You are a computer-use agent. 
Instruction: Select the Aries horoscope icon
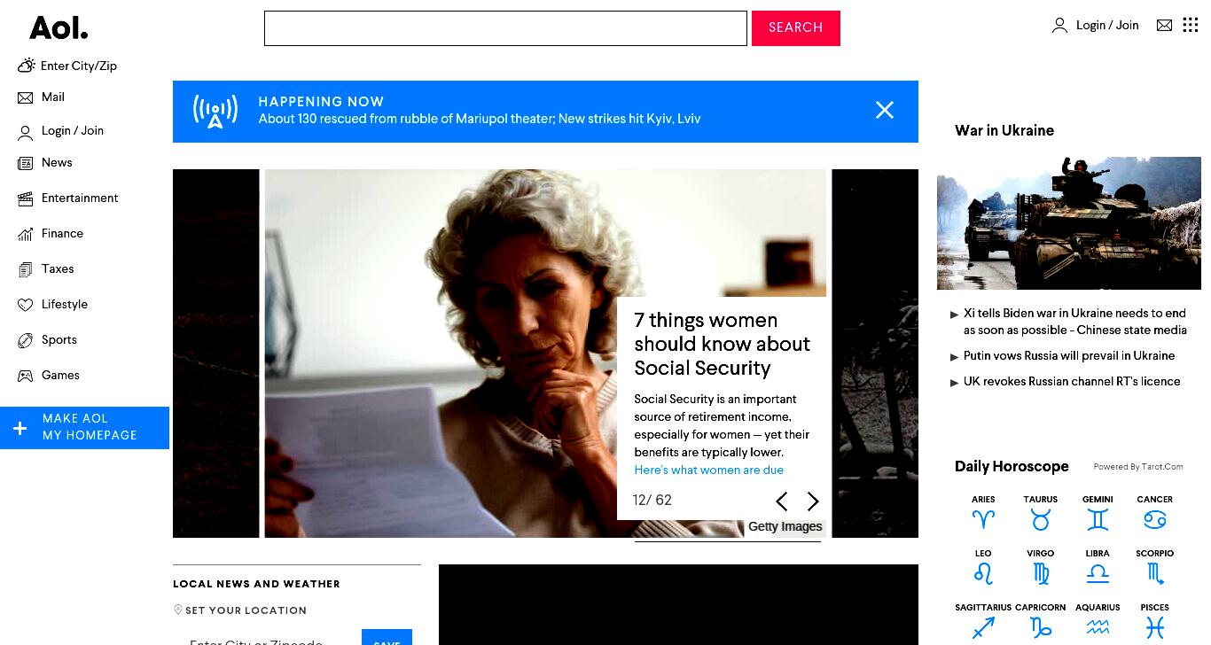coord(983,519)
